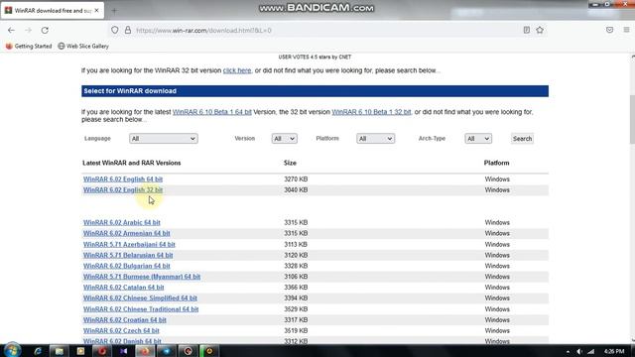Bookmark this page with the star icon
This screenshot has width=635, height=357.
click(x=540, y=30)
